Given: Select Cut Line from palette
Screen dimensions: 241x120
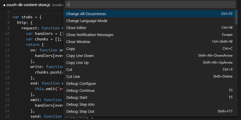Looking at the screenshot, I should click(x=73, y=77).
